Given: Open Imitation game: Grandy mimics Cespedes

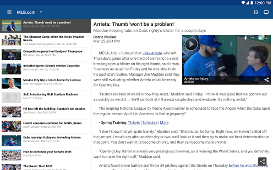Looking at the screenshot, I should [45, 69].
